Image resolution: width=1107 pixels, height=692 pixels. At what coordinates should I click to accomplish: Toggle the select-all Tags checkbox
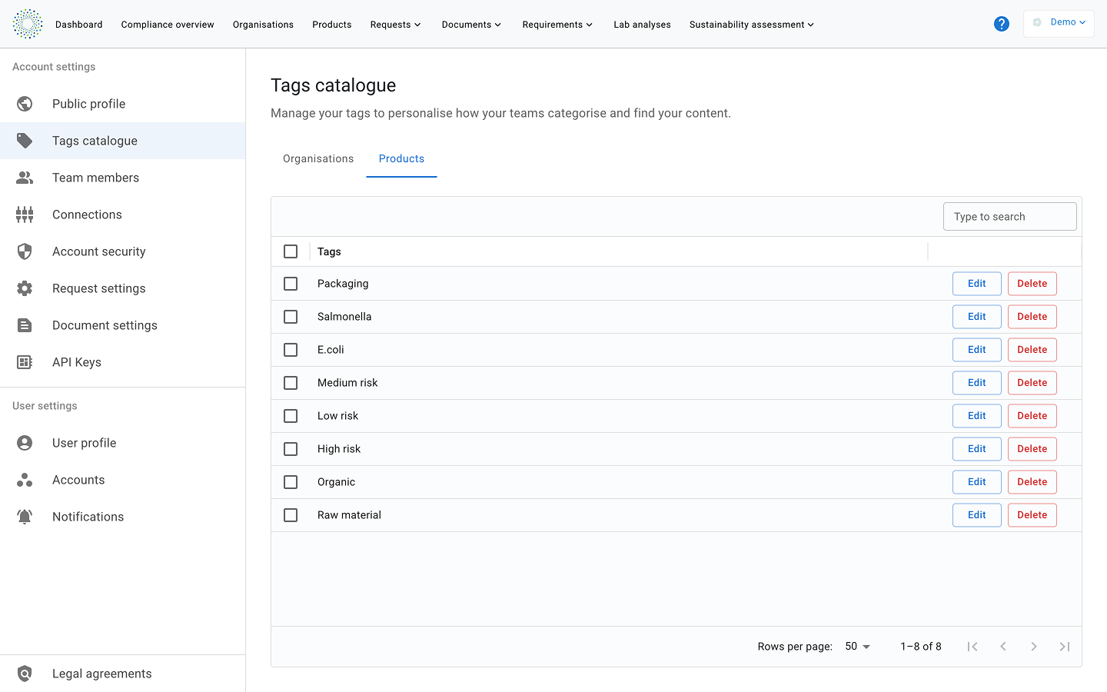coord(291,251)
